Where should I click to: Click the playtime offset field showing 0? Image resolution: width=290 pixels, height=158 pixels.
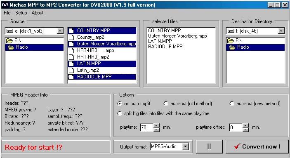click(x=236, y=127)
